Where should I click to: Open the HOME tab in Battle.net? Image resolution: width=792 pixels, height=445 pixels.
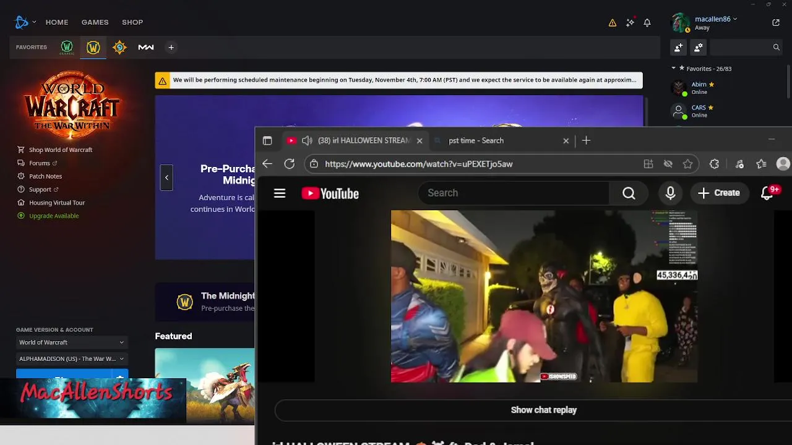pos(57,22)
